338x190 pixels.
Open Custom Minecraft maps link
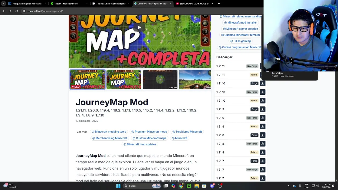tap(149, 138)
